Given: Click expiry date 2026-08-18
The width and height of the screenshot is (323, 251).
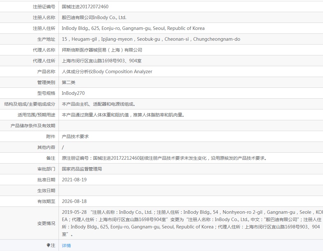Looking at the screenshot, I should [74, 201].
